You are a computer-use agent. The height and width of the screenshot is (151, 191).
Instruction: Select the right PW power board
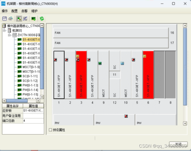tap(156, 120)
